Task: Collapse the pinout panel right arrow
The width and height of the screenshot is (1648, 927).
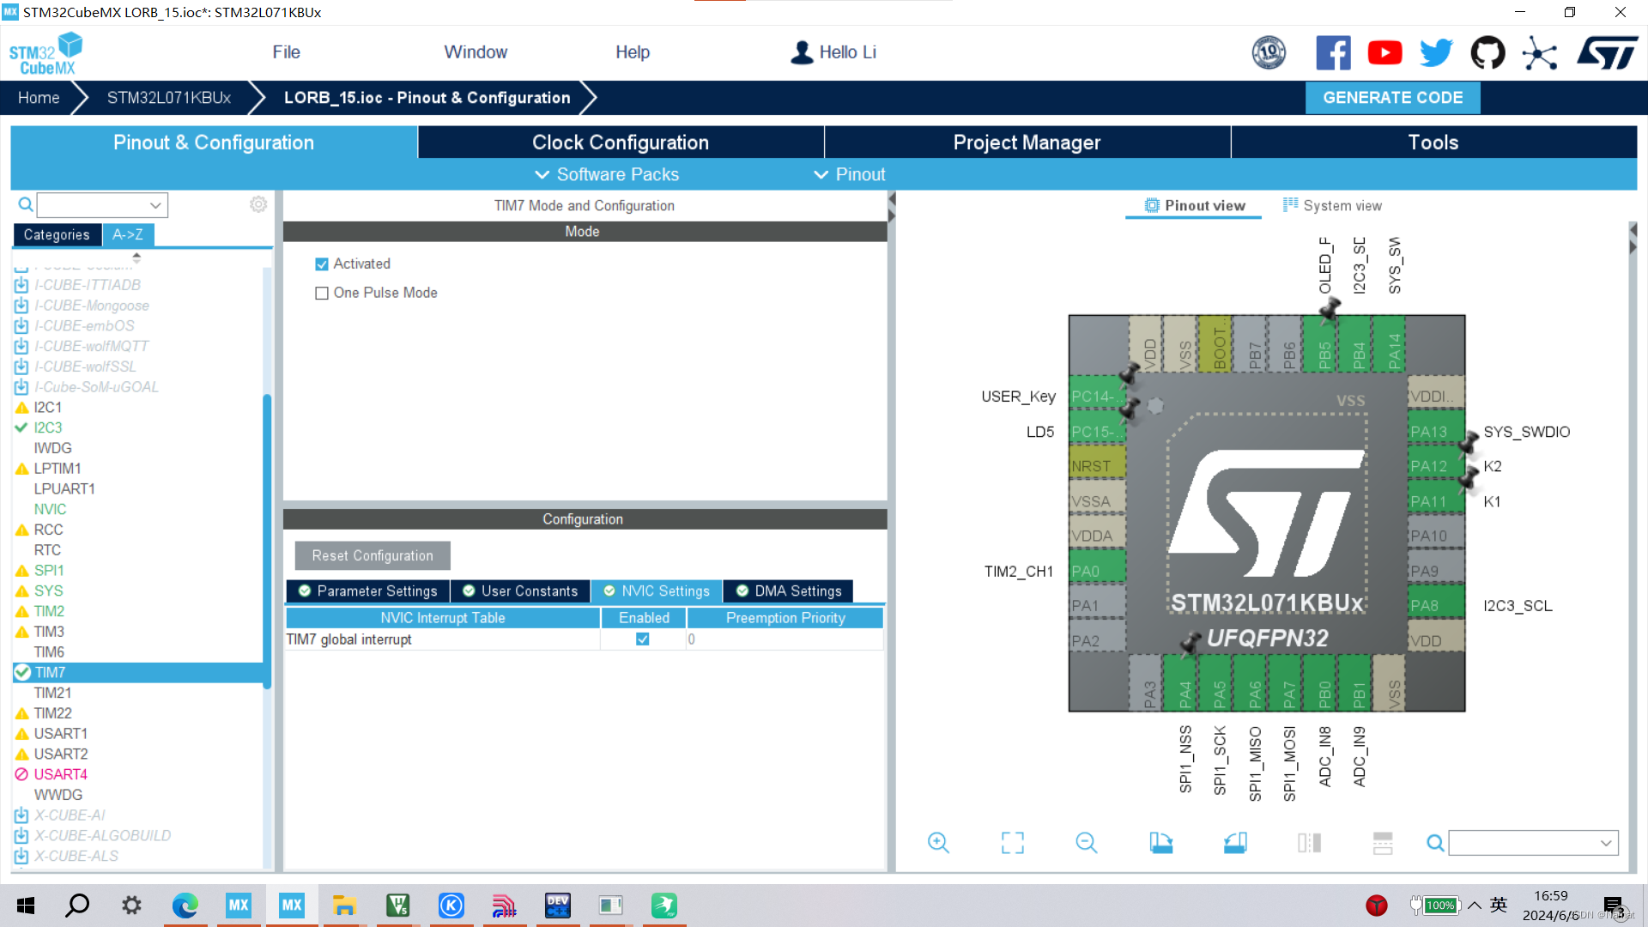Action: (1633, 246)
